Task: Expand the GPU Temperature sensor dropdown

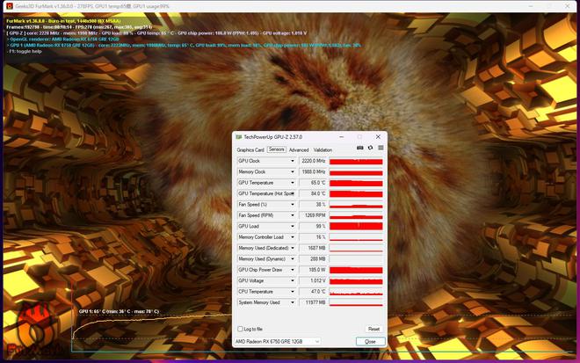Action: [293, 183]
